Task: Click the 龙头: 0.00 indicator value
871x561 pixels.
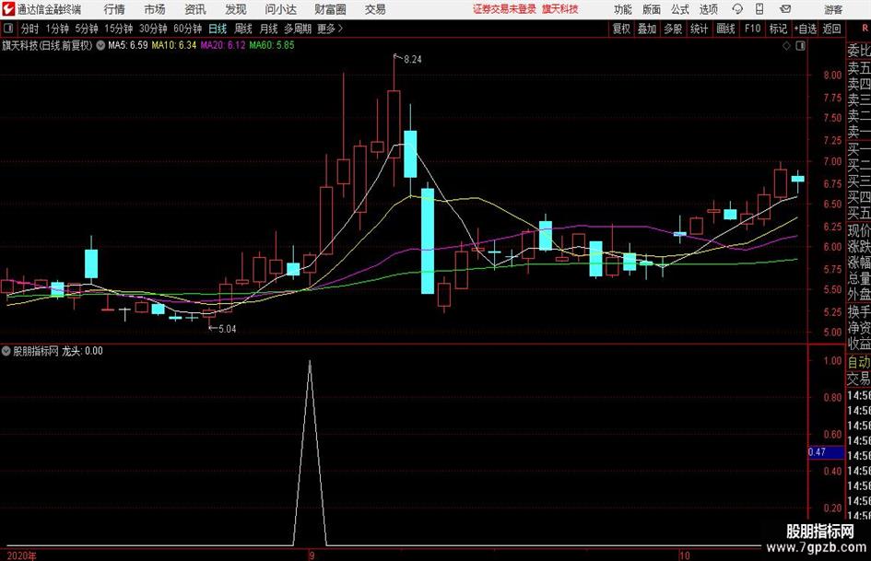Action: pyautogui.click(x=82, y=351)
